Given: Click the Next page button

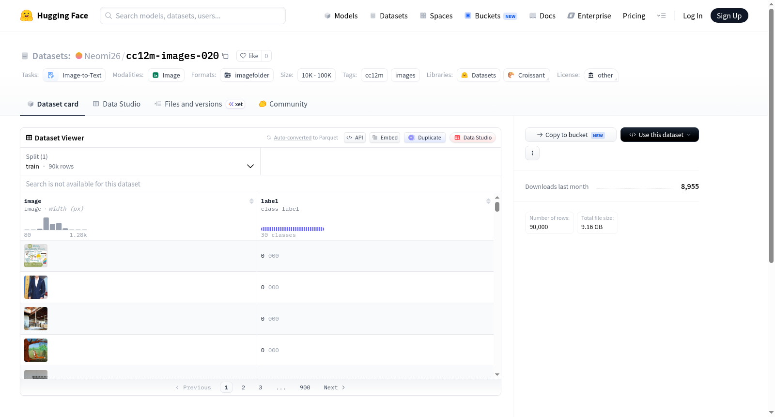Looking at the screenshot, I should click(x=334, y=387).
